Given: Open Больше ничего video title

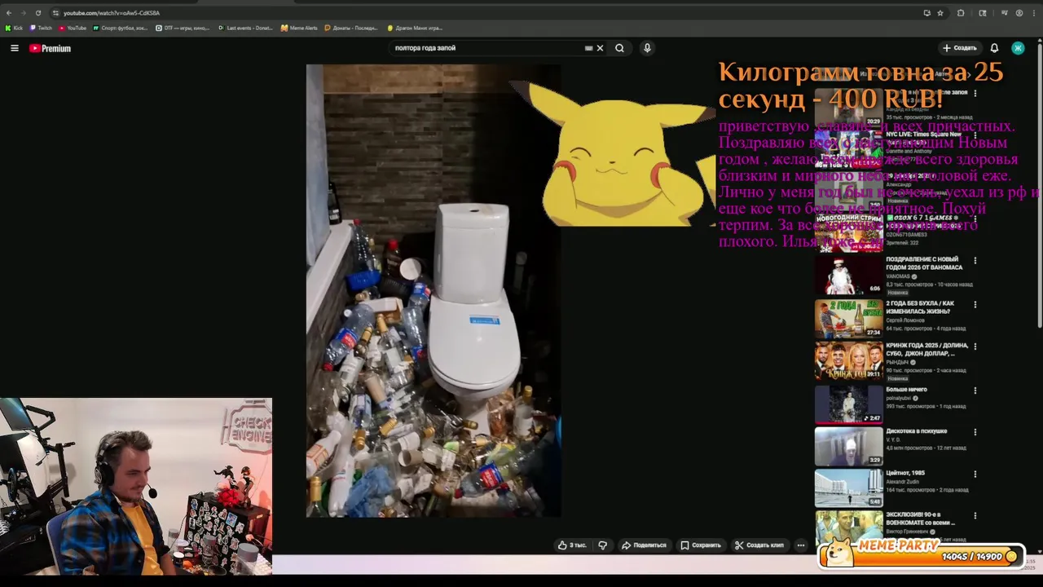Looking at the screenshot, I should (906, 390).
